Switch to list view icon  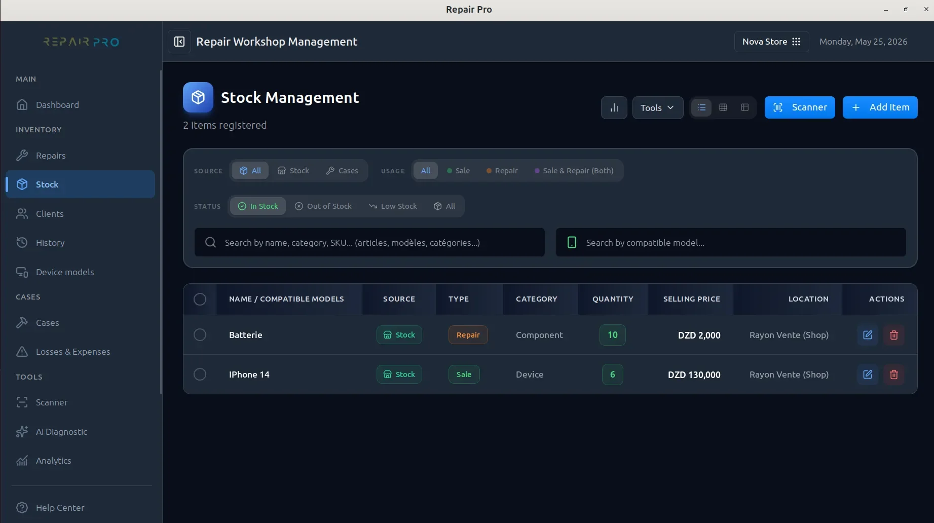701,107
